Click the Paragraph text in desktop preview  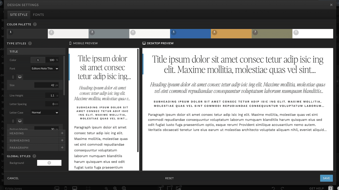(238, 122)
